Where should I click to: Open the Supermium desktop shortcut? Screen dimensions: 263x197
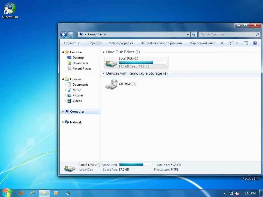point(10,10)
